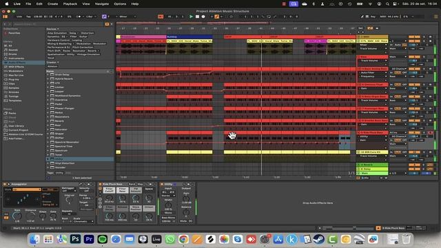This screenshot has height=248, width=441.
Task: Open the Arpeggiator Style dropdown
Action: pyautogui.click(x=27, y=189)
